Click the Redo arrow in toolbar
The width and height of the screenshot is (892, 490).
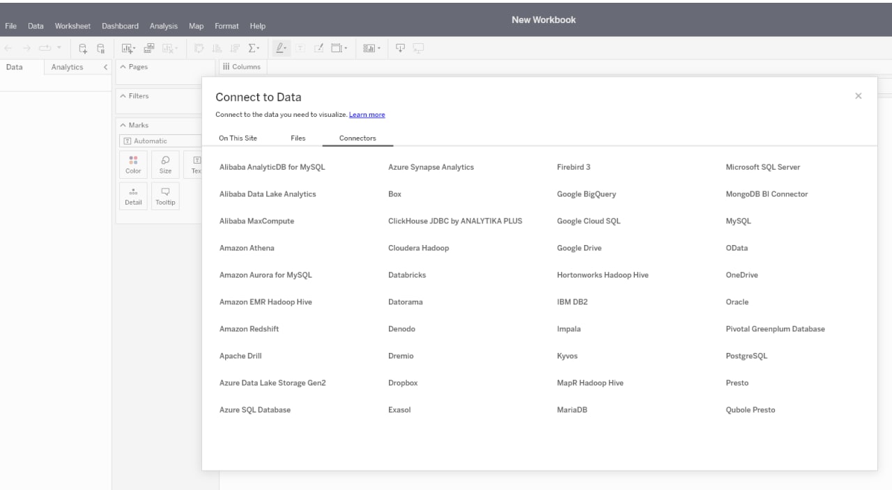(26, 48)
